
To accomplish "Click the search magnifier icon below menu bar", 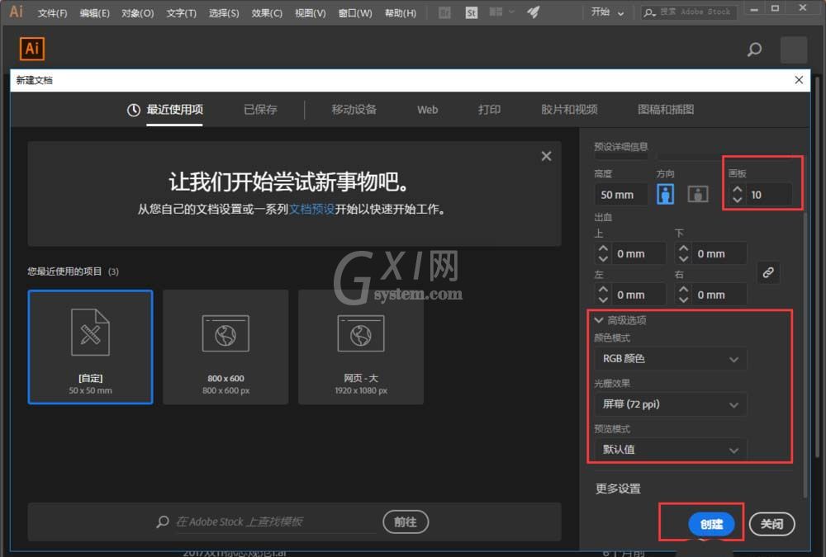I will click(754, 50).
